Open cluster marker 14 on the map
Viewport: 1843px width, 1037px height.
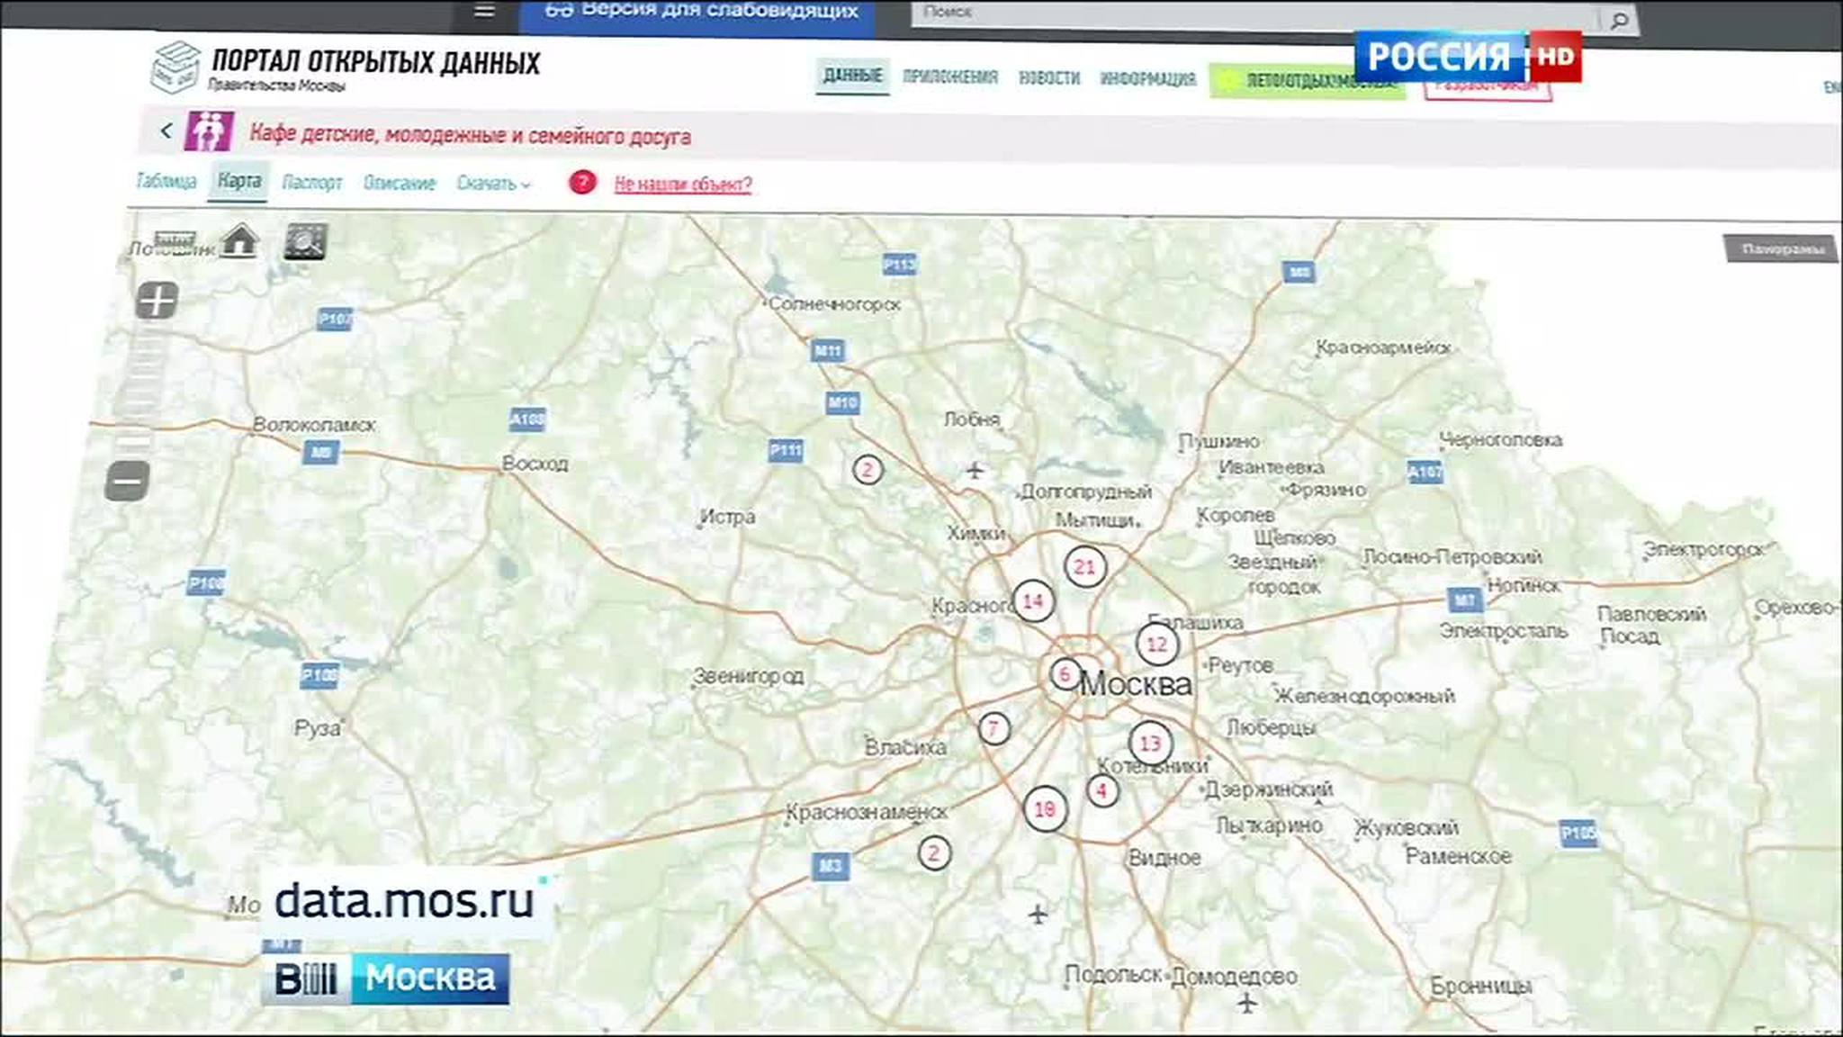click(x=1033, y=600)
